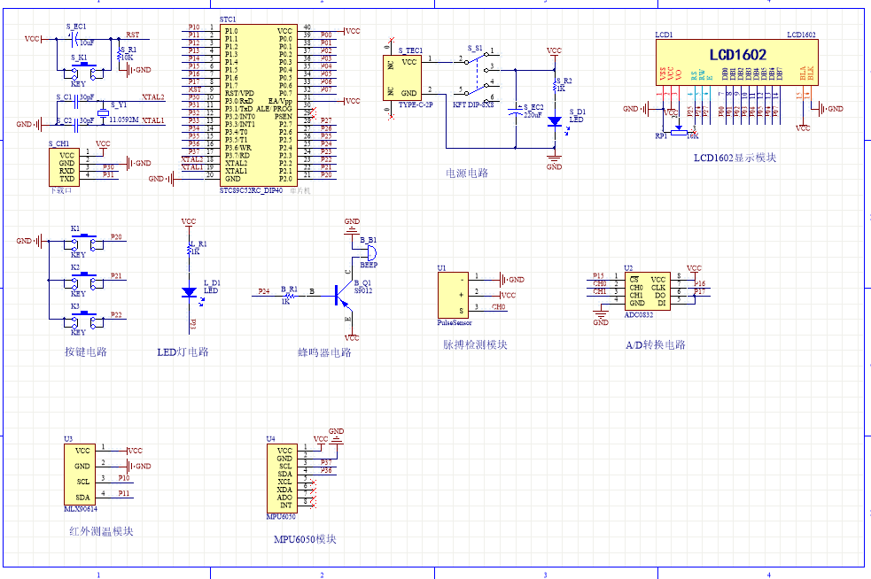Image resolution: width=871 pixels, height=579 pixels.
Task: Click the VCC power port above L_R1
Action: (x=189, y=222)
